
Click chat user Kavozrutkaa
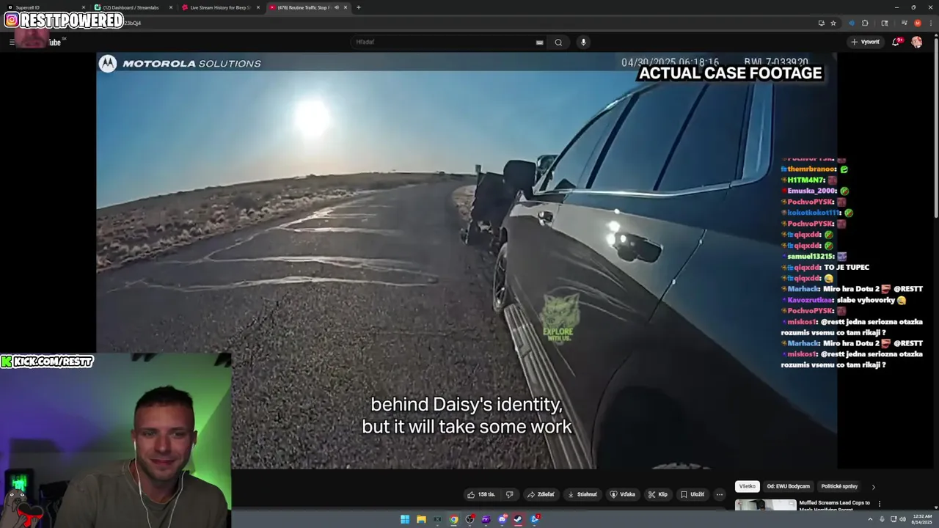[x=811, y=300]
